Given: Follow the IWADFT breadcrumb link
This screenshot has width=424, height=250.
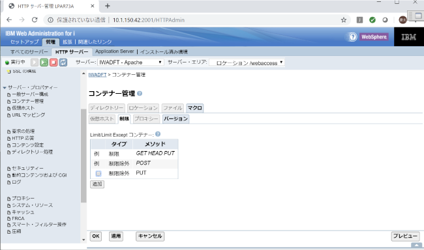Looking at the screenshot, I should pos(97,75).
